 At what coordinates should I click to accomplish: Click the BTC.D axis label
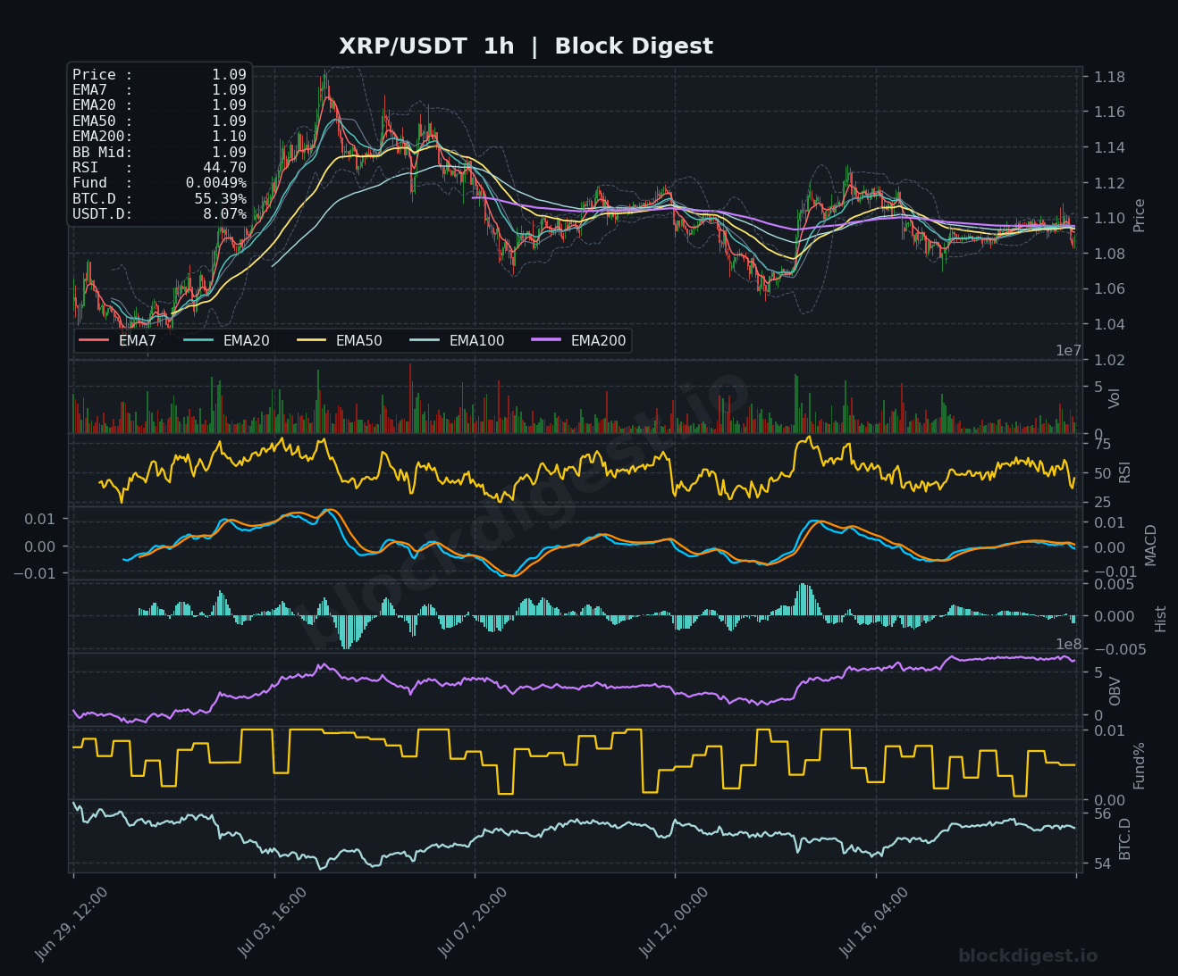point(1124,838)
